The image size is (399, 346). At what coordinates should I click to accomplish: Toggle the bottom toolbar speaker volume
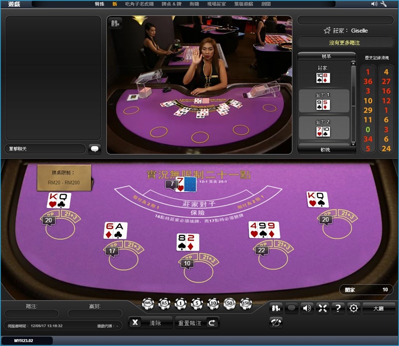pyautogui.click(x=307, y=308)
